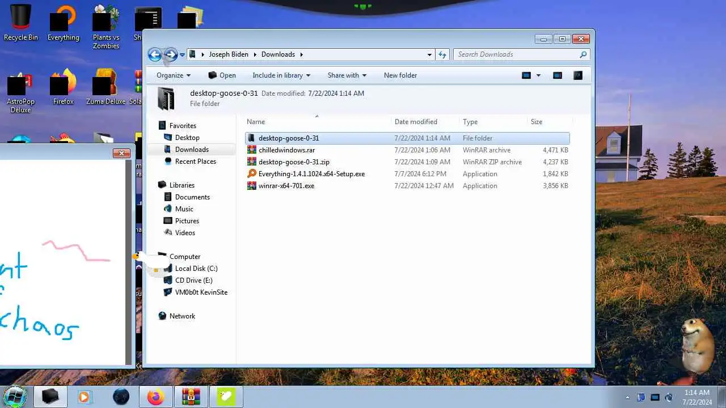This screenshot has width=726, height=408.
Task: Click Firefox in the taskbar
Action: [x=156, y=397]
